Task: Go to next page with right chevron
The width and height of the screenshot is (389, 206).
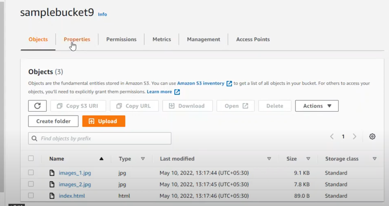Action: (x=355, y=137)
